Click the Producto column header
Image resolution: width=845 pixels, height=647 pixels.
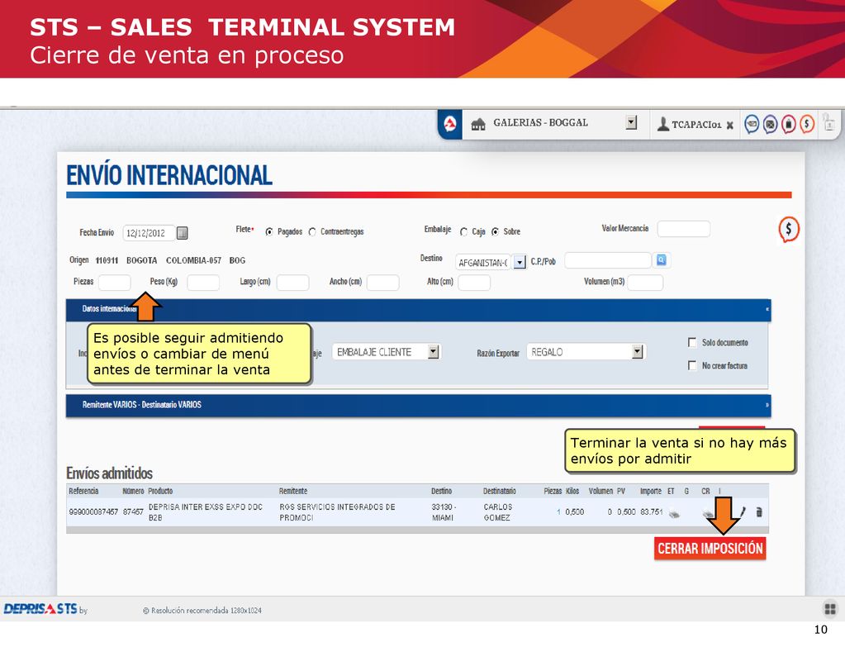click(160, 491)
